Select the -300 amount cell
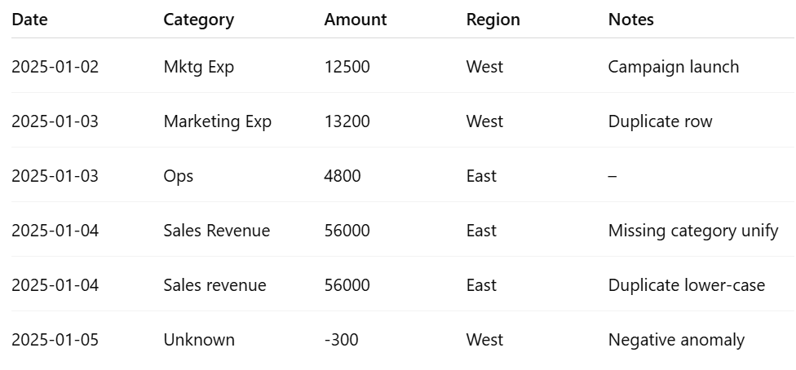This screenshot has width=796, height=370. [341, 340]
